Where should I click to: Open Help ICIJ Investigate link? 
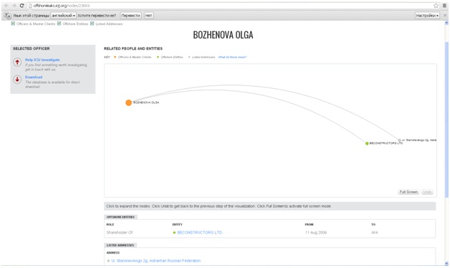(x=42, y=59)
